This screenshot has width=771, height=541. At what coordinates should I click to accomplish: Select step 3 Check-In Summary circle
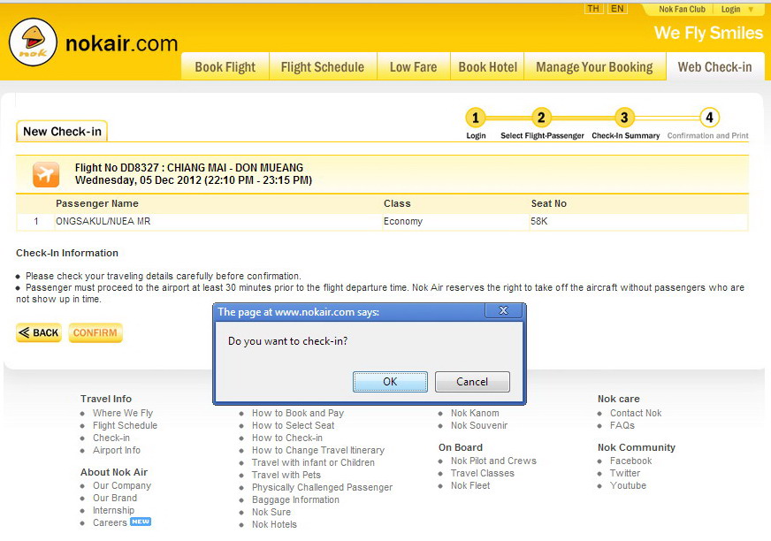point(624,118)
